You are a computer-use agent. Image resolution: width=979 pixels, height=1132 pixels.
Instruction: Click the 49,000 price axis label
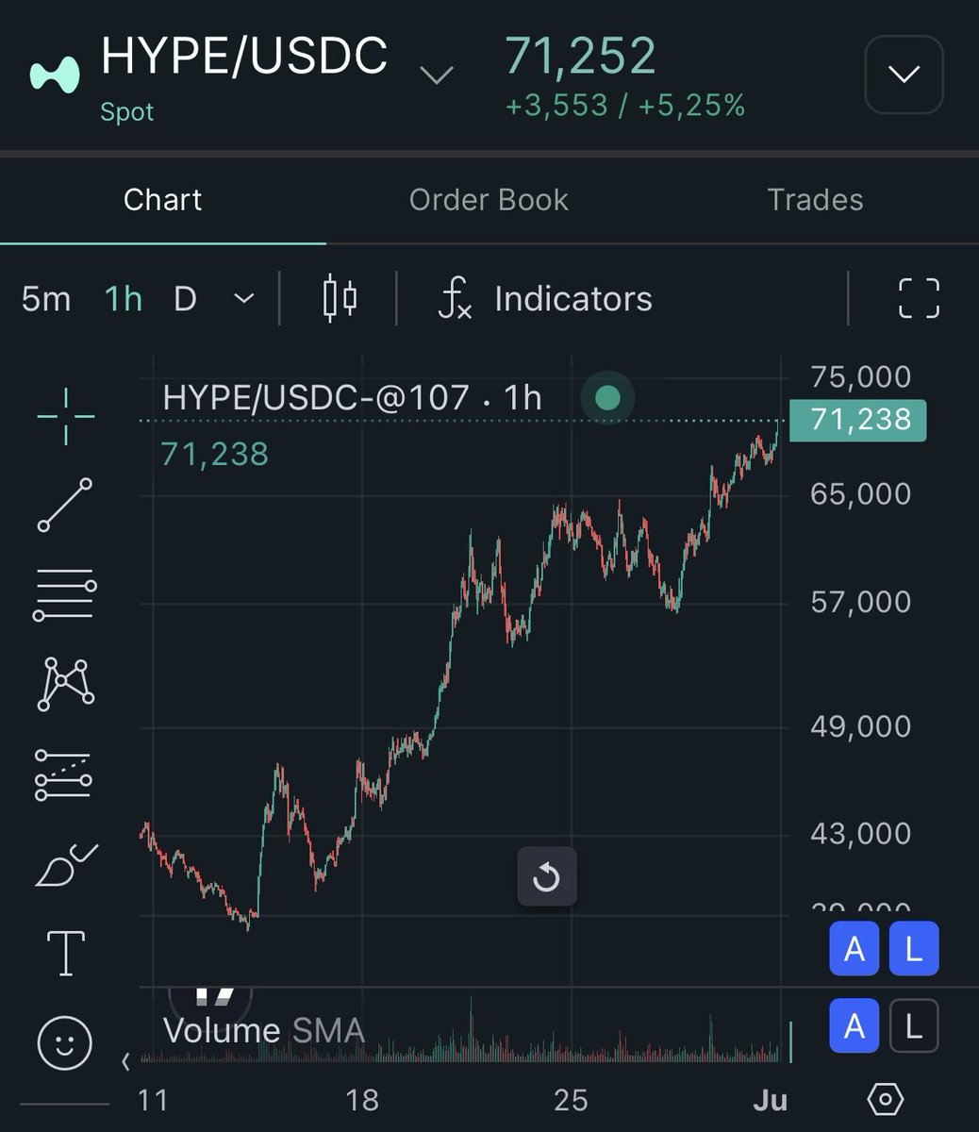(x=860, y=726)
